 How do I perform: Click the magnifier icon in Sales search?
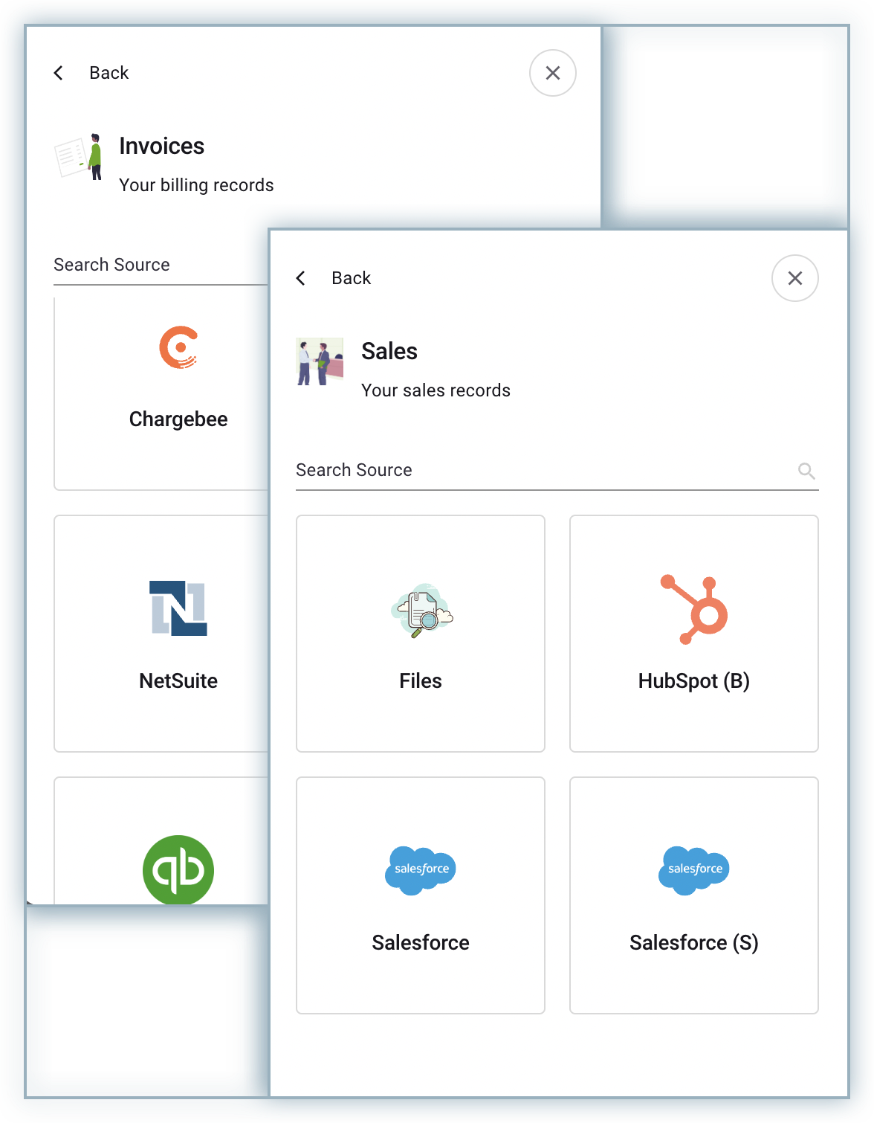806,471
